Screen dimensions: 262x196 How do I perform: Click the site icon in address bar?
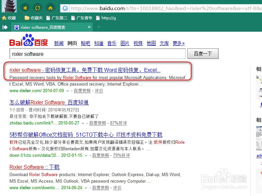[65, 8]
